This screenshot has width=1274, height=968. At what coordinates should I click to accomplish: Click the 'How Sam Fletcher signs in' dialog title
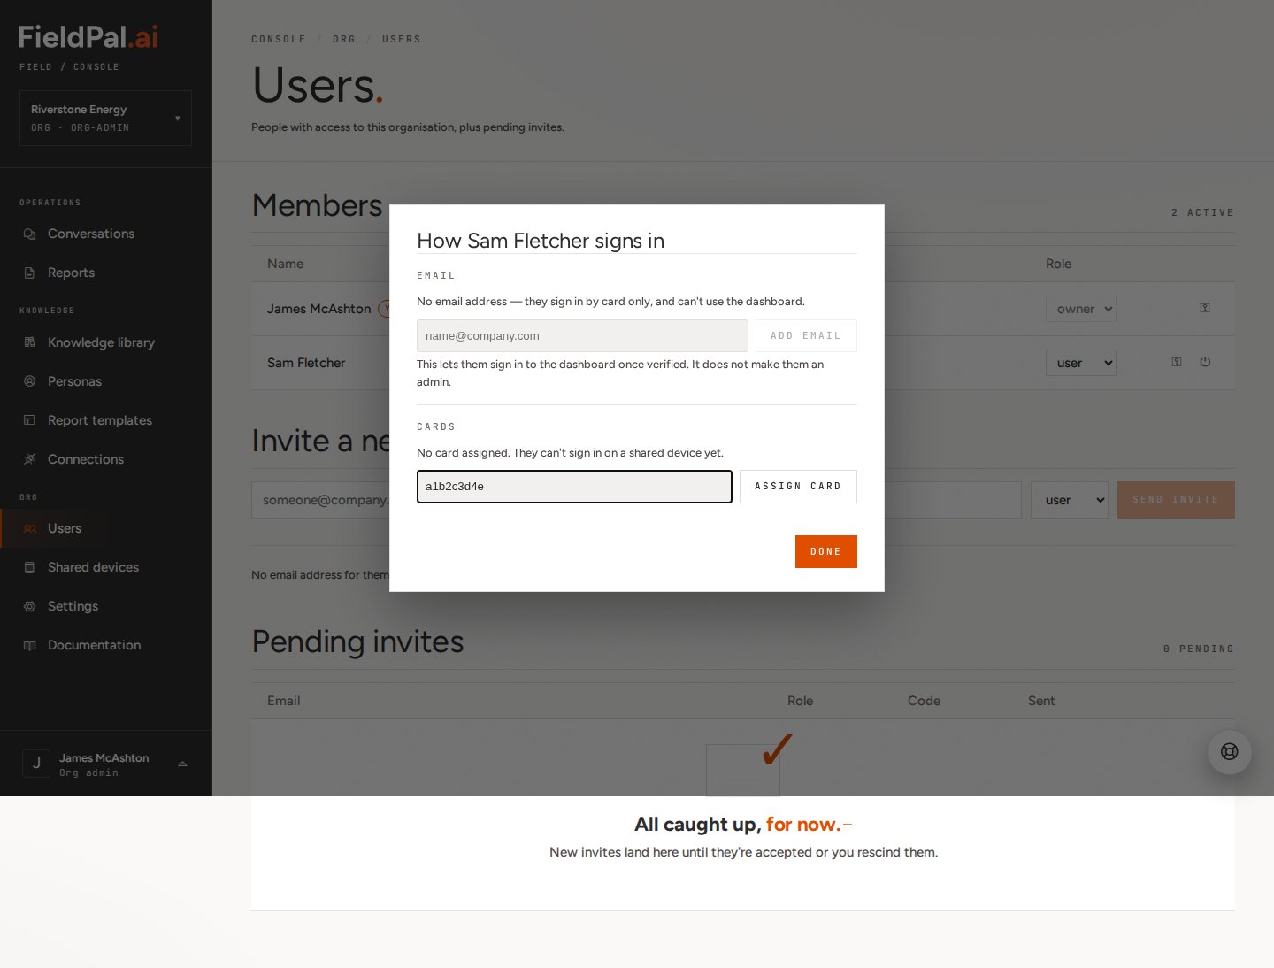click(541, 241)
